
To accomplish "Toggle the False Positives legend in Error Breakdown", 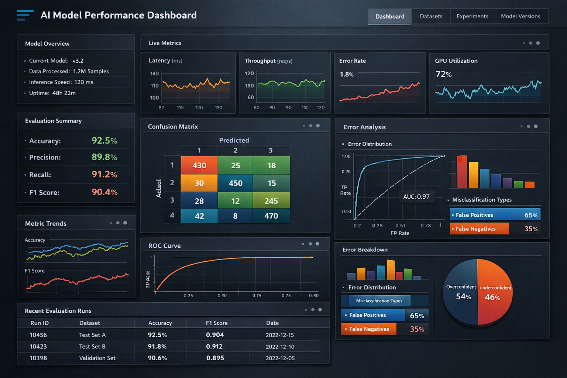I will [373, 315].
